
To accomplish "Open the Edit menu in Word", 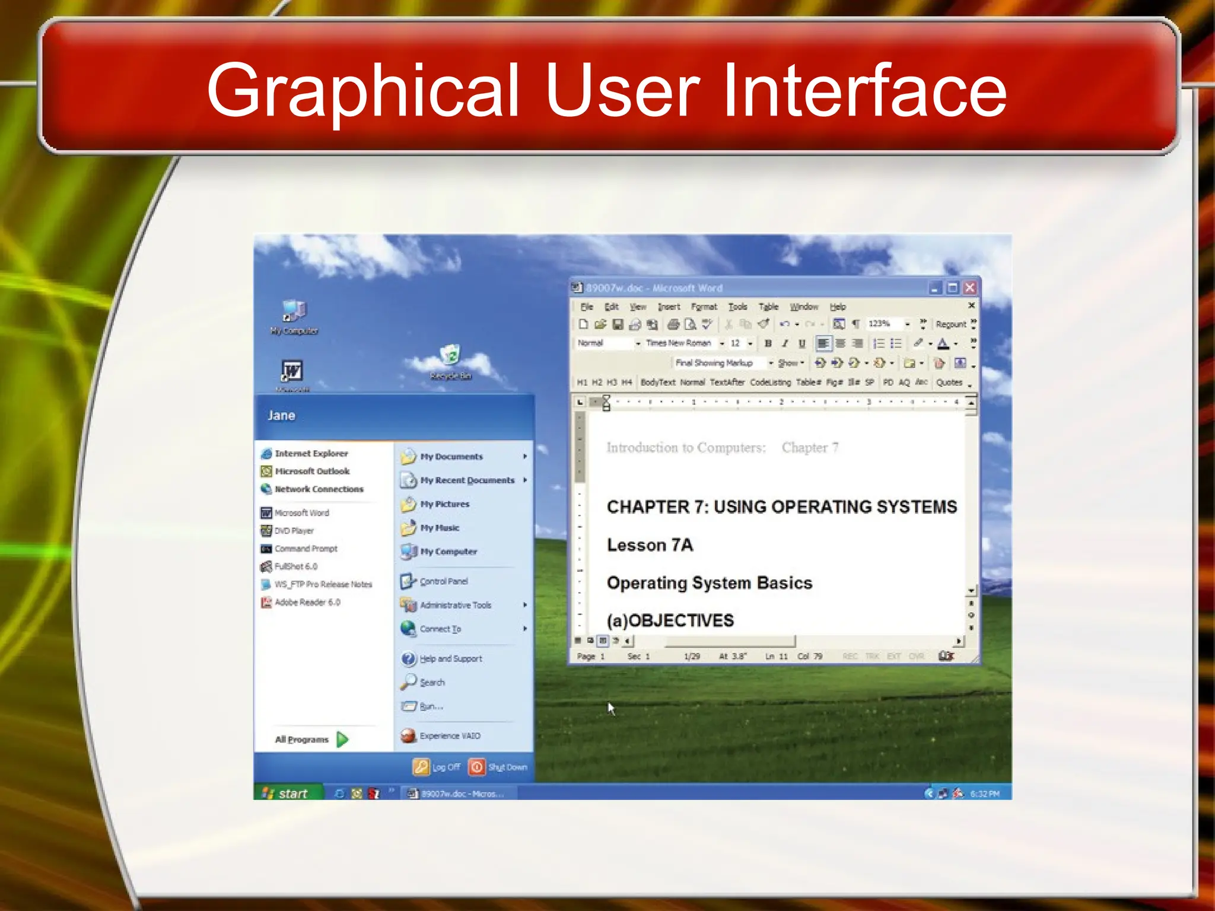I will [612, 307].
